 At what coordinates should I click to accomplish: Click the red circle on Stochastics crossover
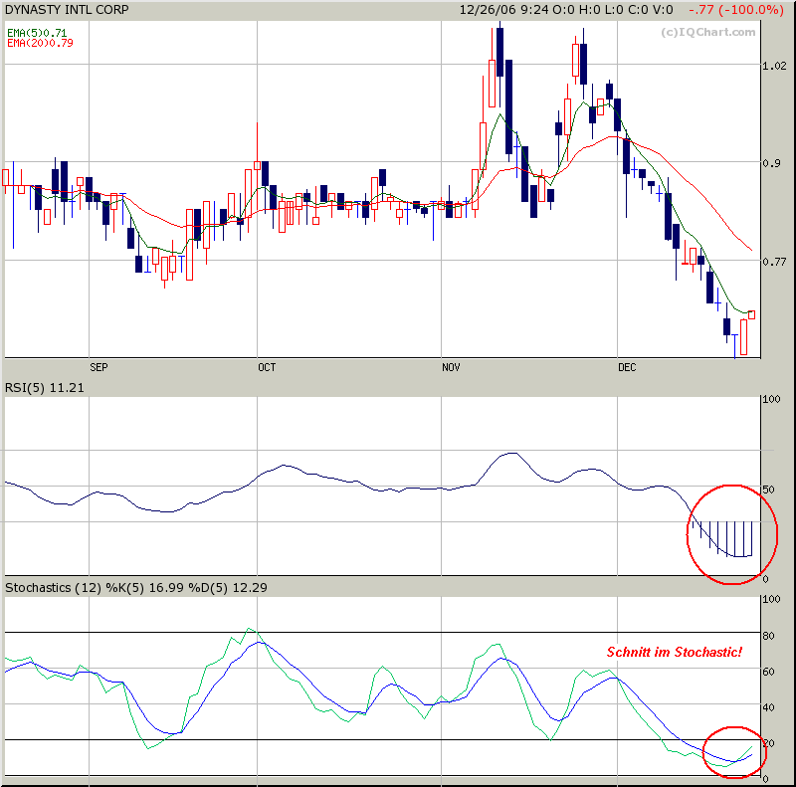click(x=733, y=752)
